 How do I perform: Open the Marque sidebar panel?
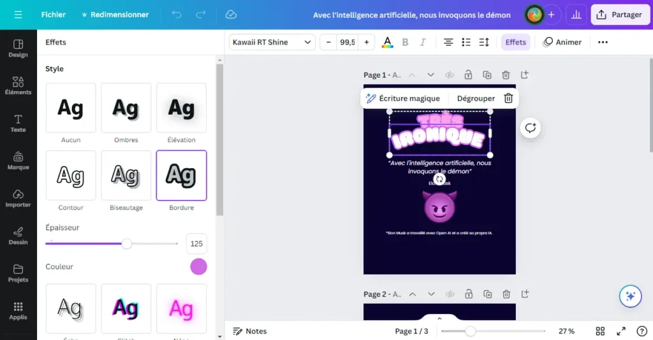pos(18,161)
